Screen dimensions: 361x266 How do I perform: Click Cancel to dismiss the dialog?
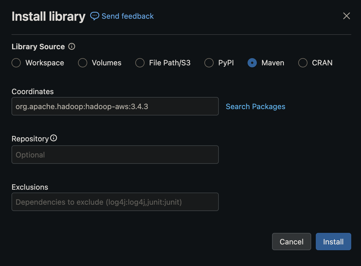pos(291,242)
